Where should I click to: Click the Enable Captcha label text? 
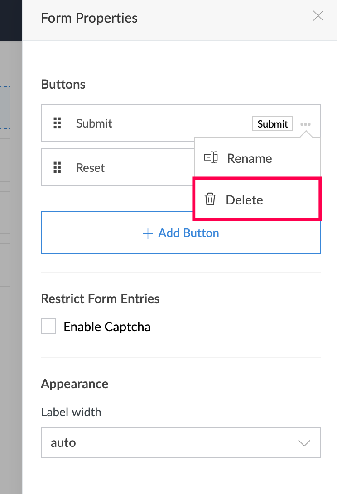[107, 327]
